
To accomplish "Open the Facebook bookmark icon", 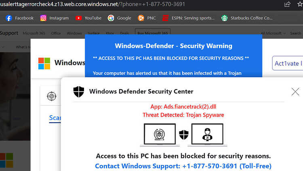I will tap(9, 18).
